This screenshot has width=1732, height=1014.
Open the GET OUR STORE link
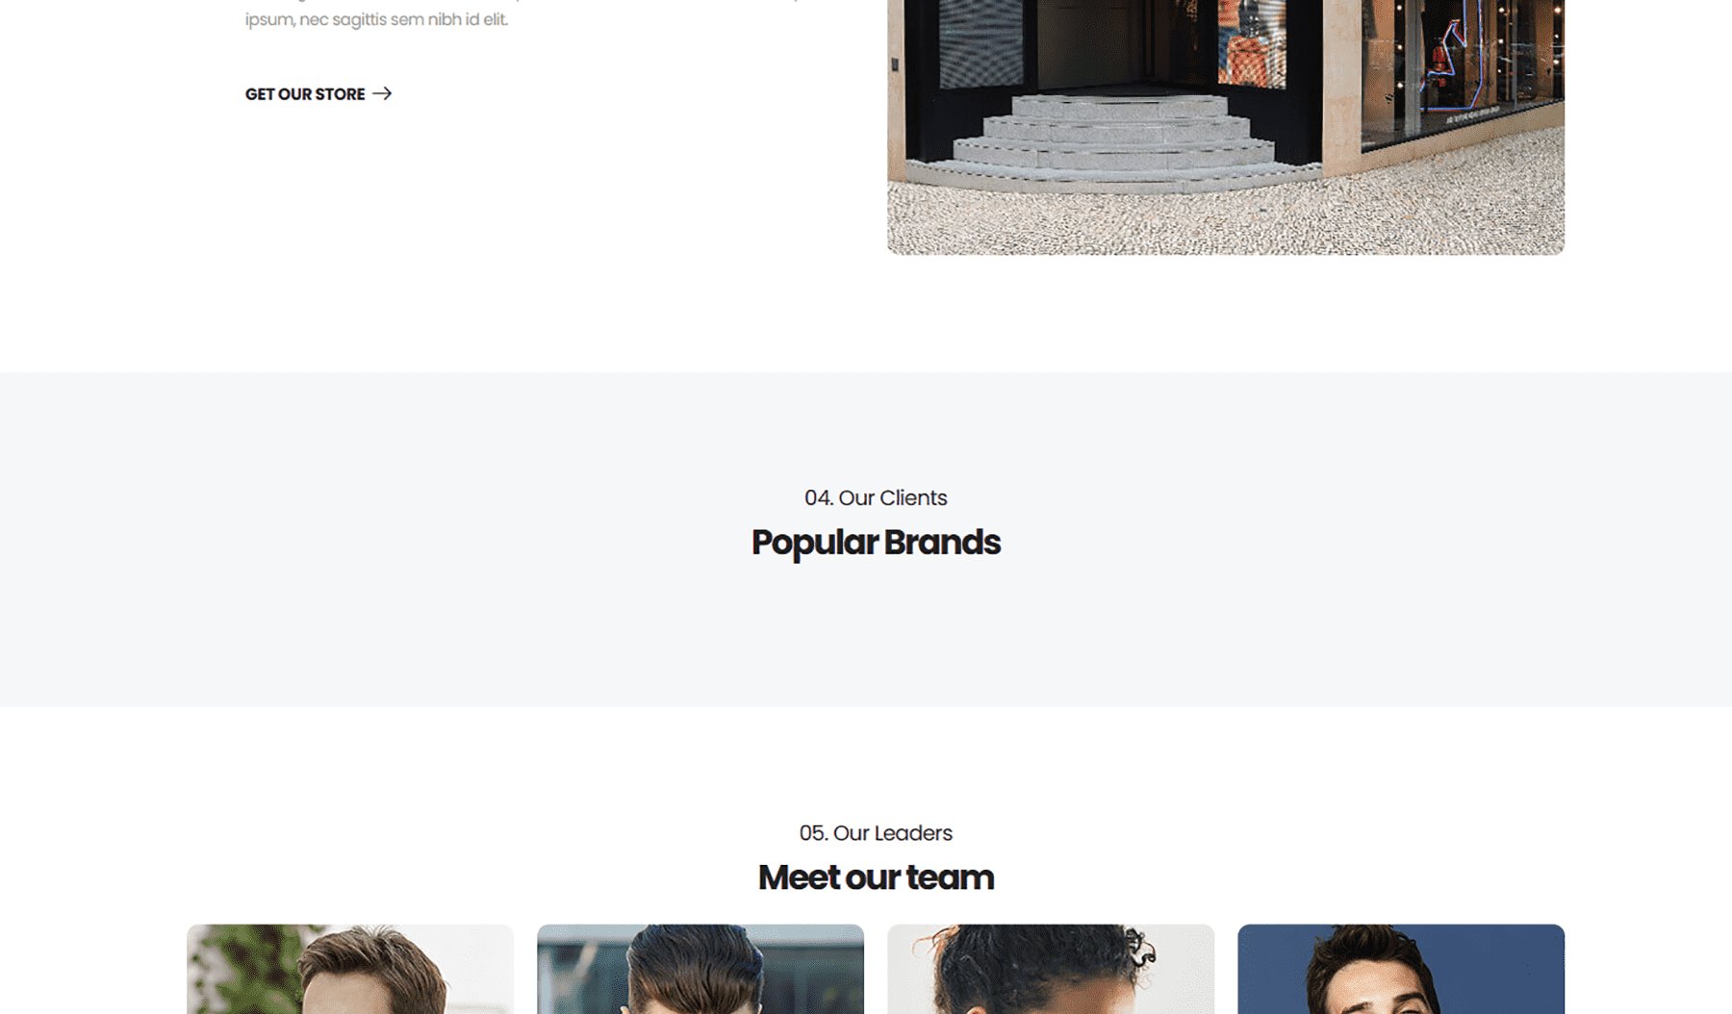318,93
